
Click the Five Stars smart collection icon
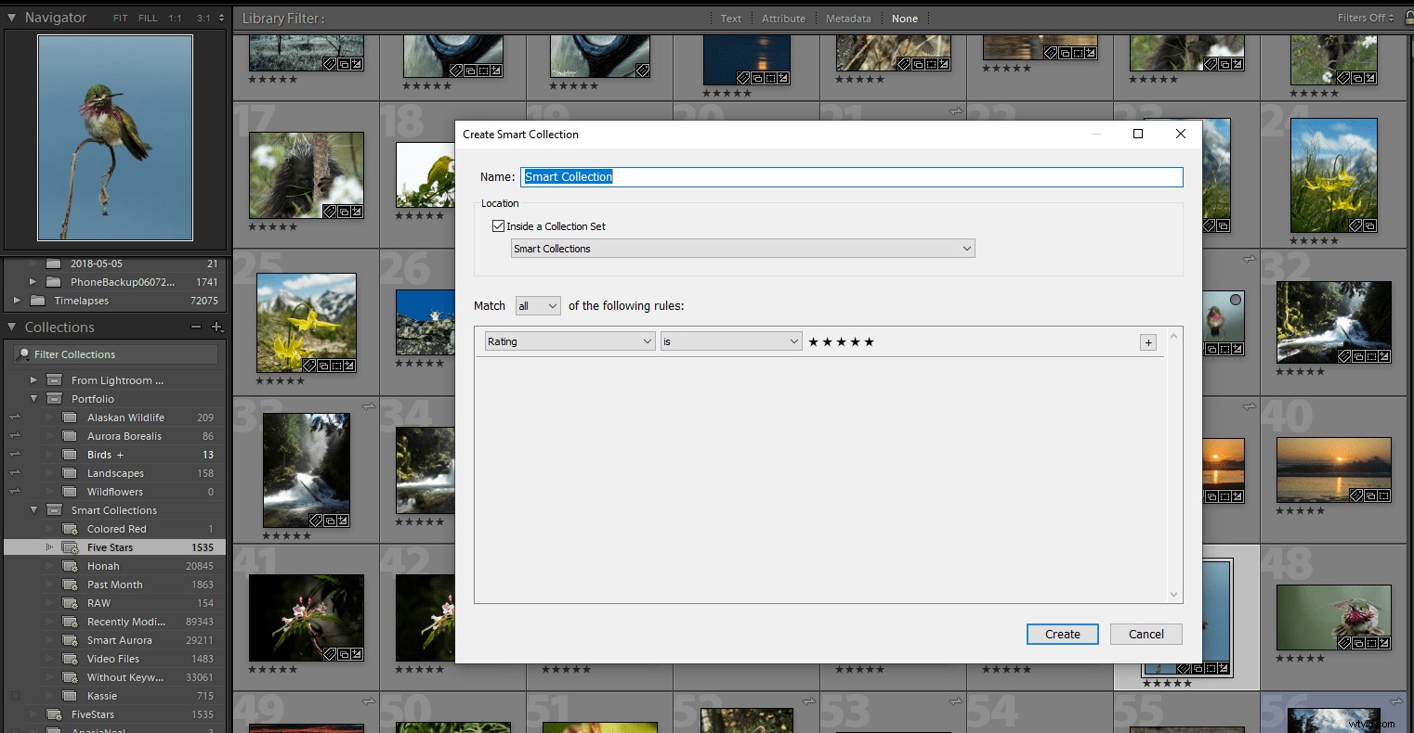[68, 547]
